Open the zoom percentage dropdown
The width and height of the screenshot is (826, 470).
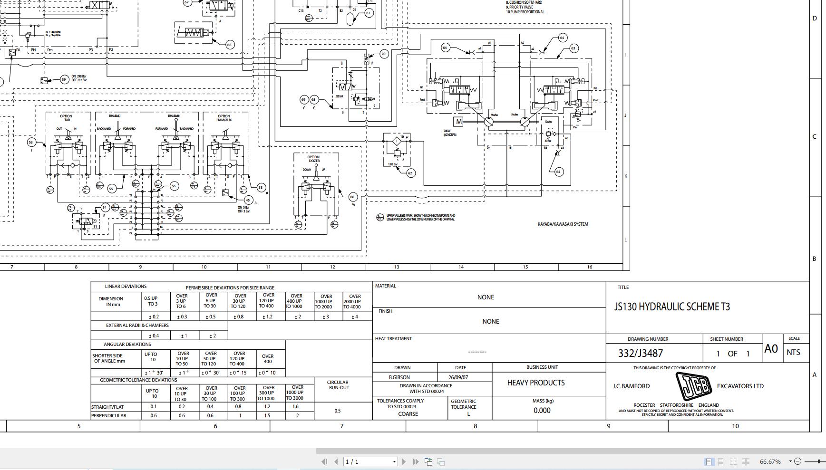(790, 461)
